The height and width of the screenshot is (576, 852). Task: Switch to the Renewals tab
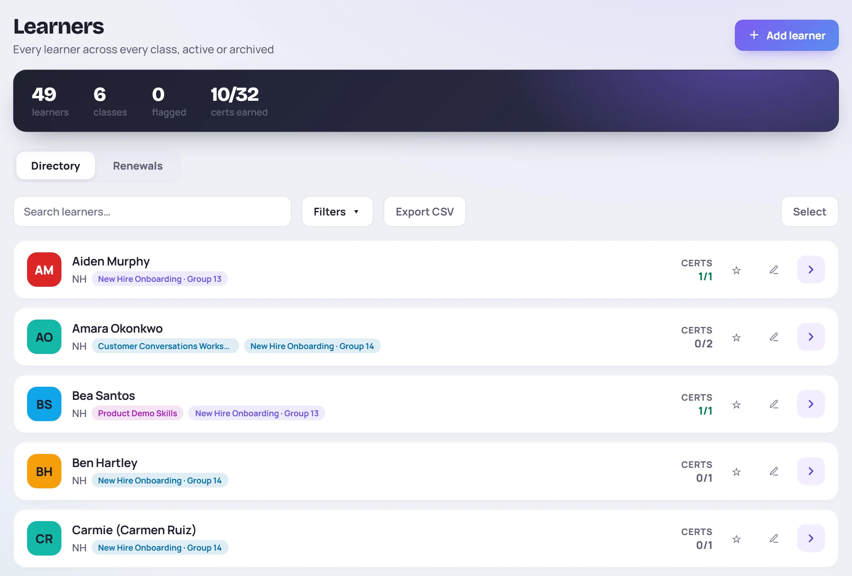[x=138, y=166]
